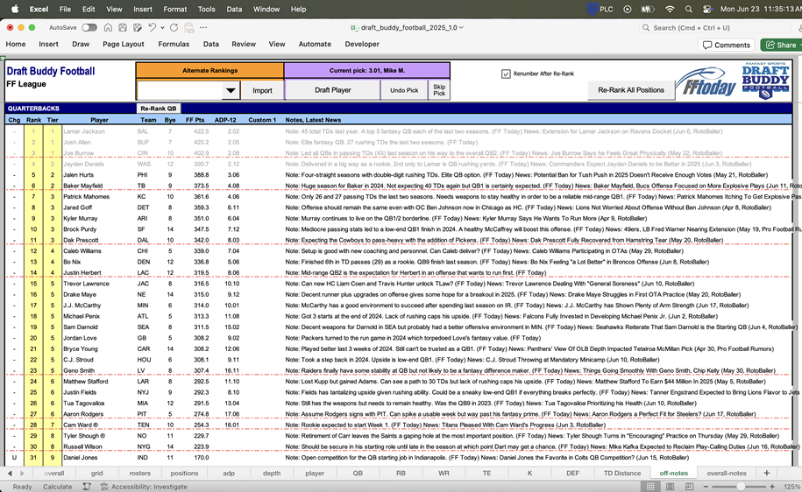Open the Formulas ribbon tab

[x=174, y=44]
